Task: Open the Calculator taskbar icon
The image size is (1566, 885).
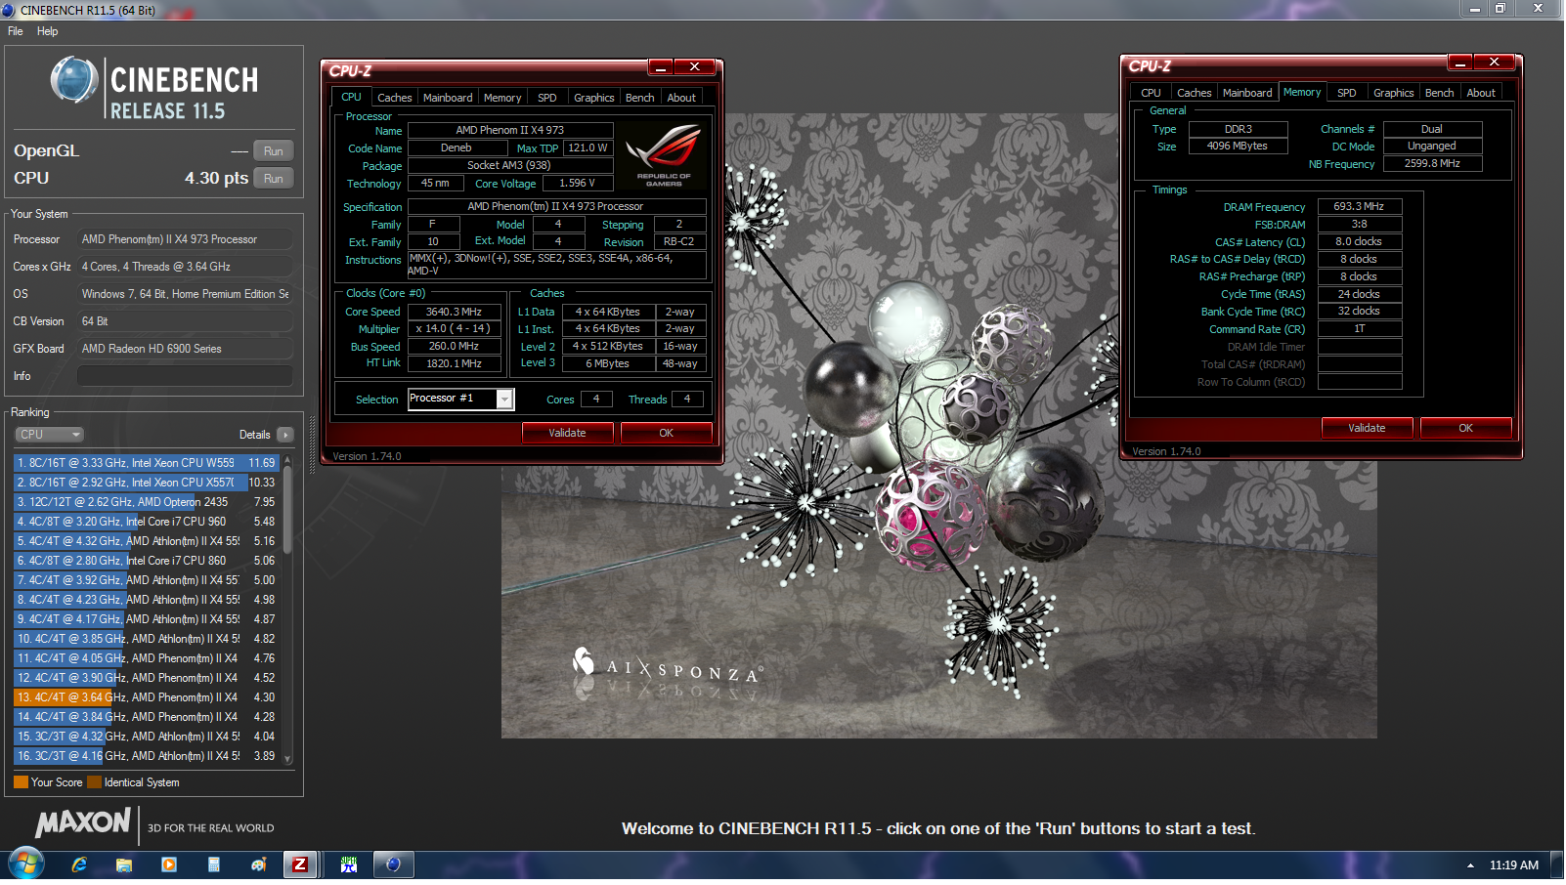Action: 214,864
